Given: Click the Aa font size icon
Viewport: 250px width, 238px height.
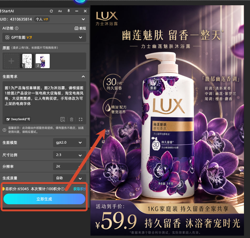Looking at the screenshot, I should pos(60,11).
